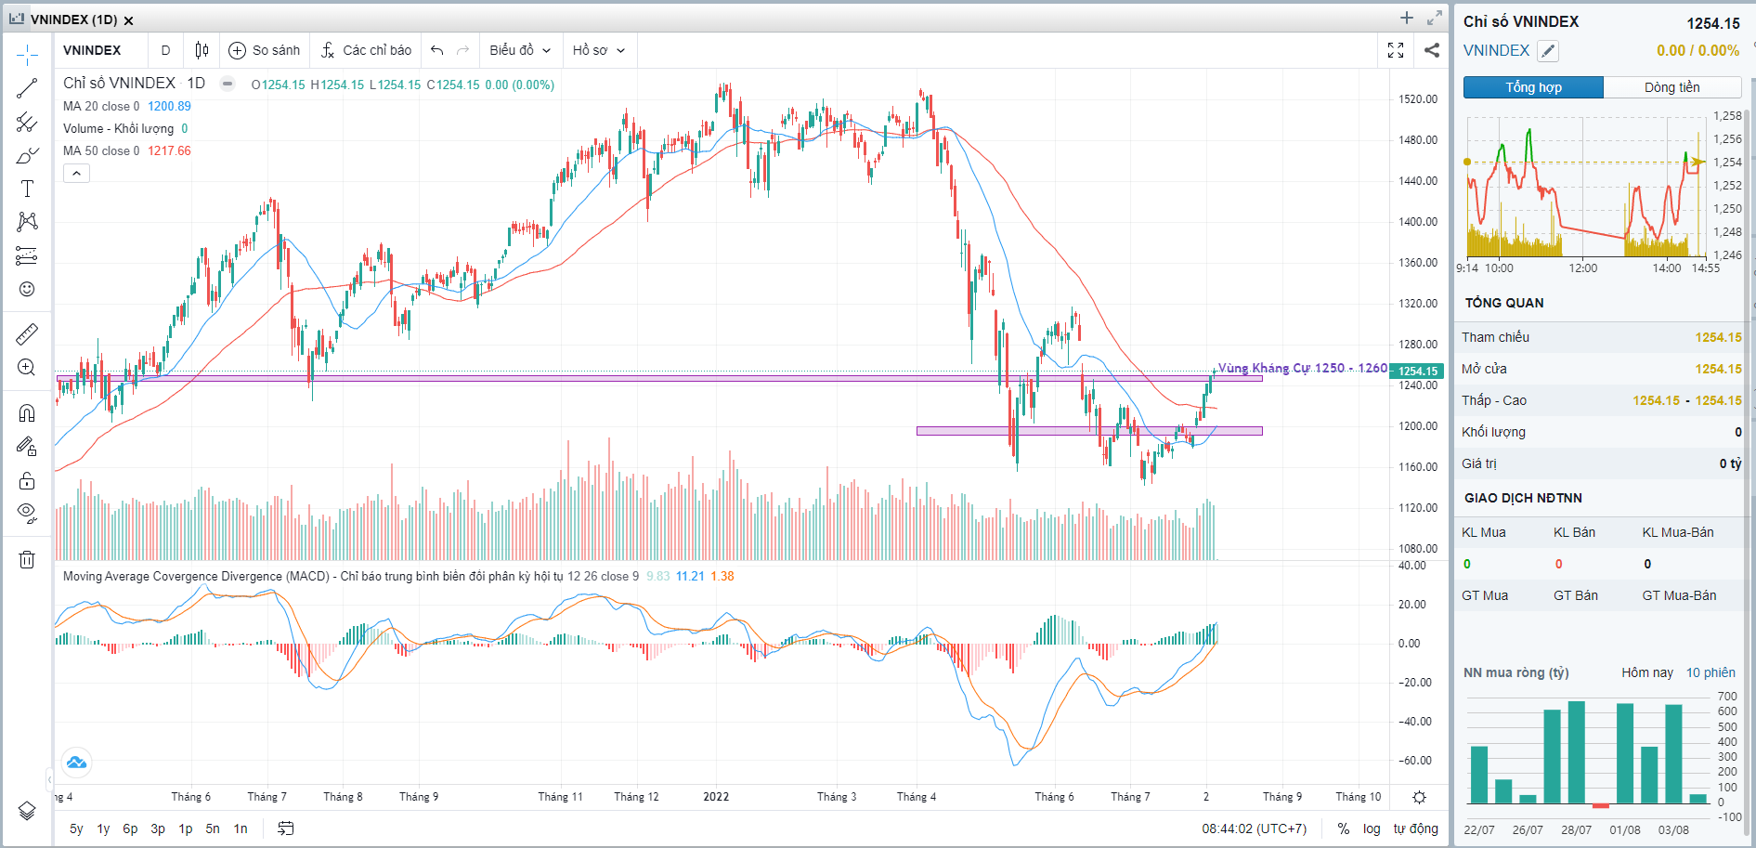Viewport: 1756px width, 848px height.
Task: Toggle stay in drawing mode
Action: (27, 446)
